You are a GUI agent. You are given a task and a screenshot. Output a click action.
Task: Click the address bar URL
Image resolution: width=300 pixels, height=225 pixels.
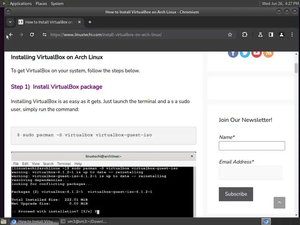[106, 35]
